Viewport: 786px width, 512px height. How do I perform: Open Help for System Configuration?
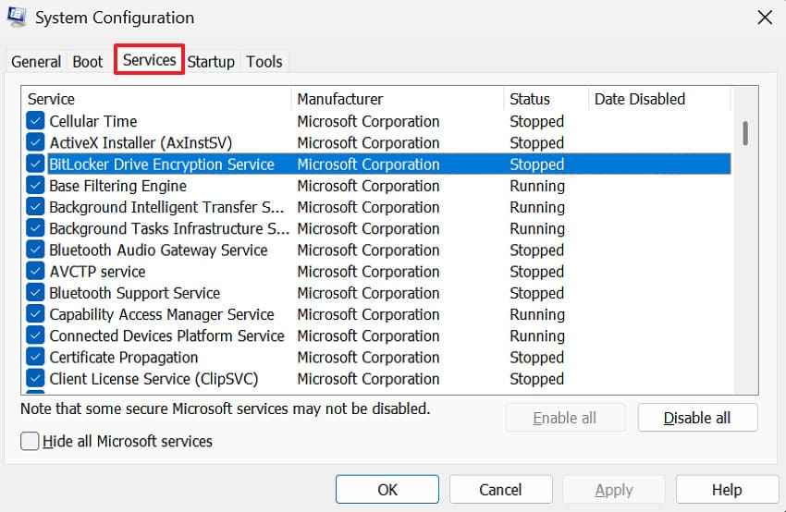(x=728, y=489)
